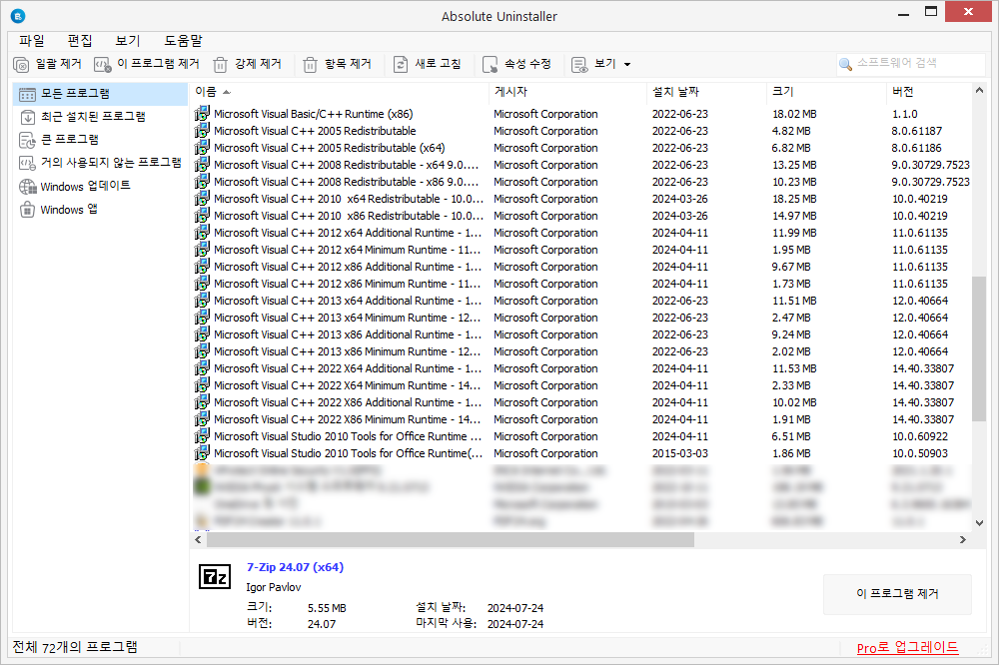Image resolution: width=999 pixels, height=665 pixels.
Task: Click icon of Visual Studio 2010 Tools 10.0.60922 row
Action: click(202, 435)
